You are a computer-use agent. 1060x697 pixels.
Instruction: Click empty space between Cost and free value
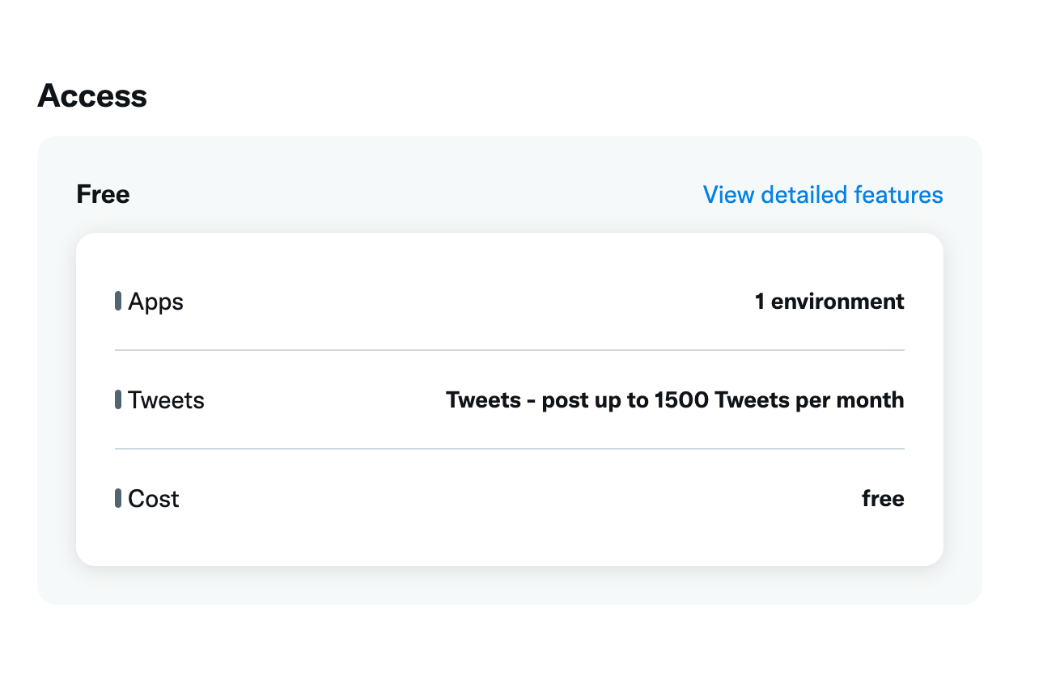pyautogui.click(x=510, y=499)
